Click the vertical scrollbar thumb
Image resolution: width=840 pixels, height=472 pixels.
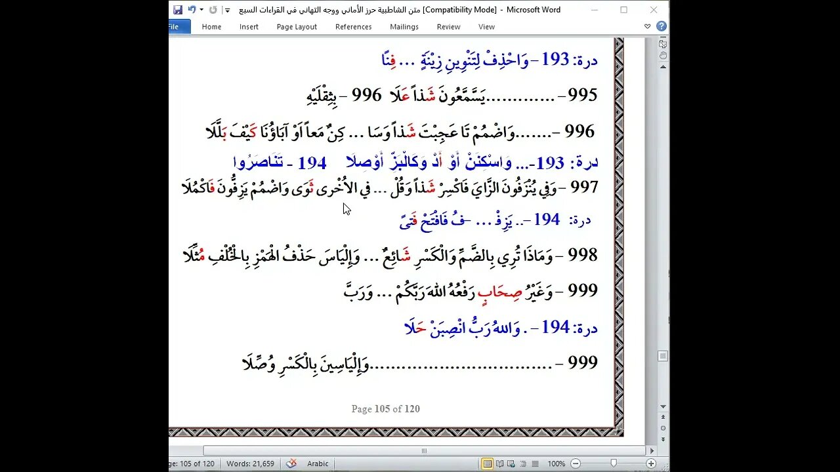click(663, 356)
